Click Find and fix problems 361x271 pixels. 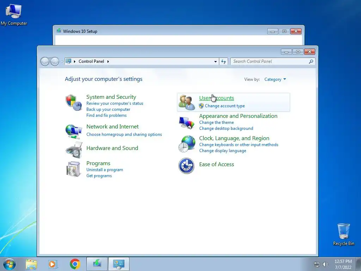tap(106, 115)
